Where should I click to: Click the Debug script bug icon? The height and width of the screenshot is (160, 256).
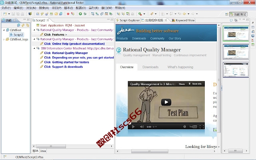(85, 14)
